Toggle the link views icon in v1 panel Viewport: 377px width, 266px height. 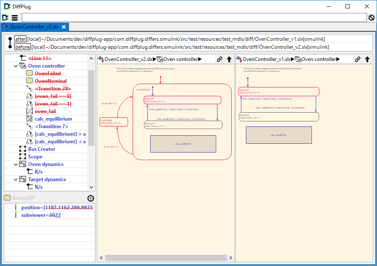point(358,59)
